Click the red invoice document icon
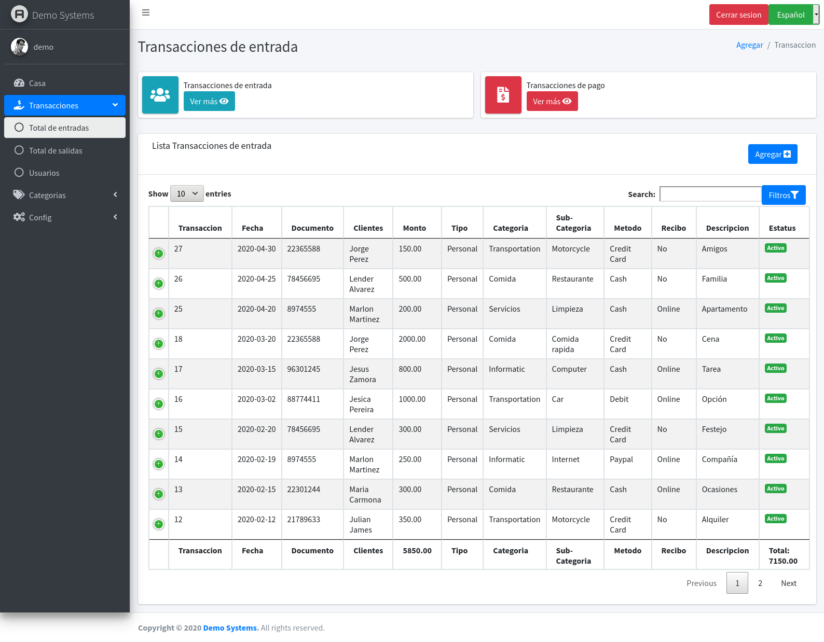This screenshot has width=824, height=642. tap(503, 95)
